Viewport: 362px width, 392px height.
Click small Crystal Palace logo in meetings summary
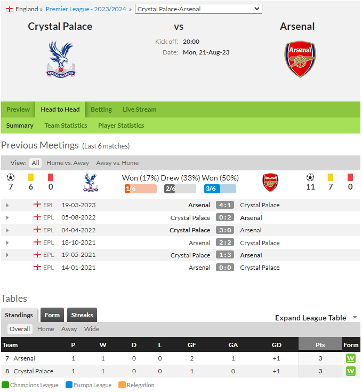click(91, 183)
